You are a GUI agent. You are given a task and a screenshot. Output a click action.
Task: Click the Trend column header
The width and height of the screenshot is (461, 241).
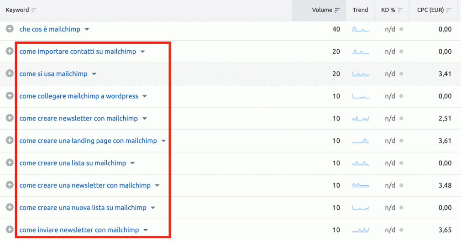pyautogui.click(x=361, y=10)
